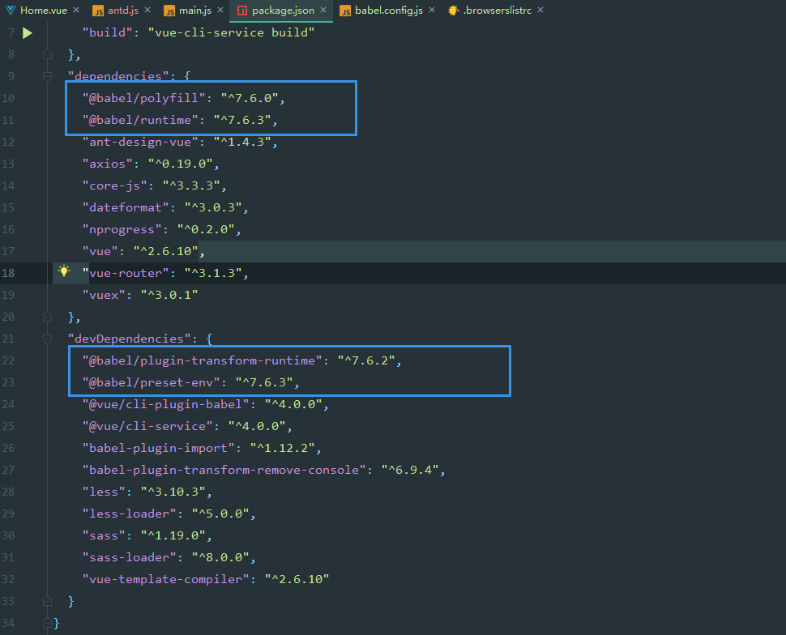Click the Vue file icon on Home.vue tab
This screenshot has width=786, height=635.
10,11
